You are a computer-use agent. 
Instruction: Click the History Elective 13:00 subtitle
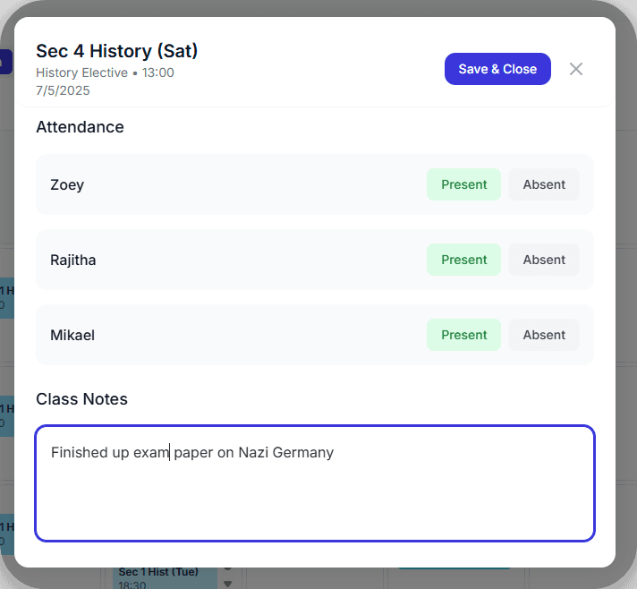pos(105,73)
